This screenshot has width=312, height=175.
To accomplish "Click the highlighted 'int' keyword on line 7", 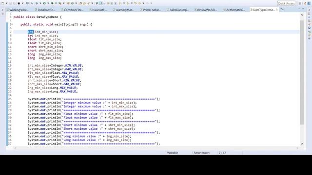I will pyautogui.click(x=30, y=32).
